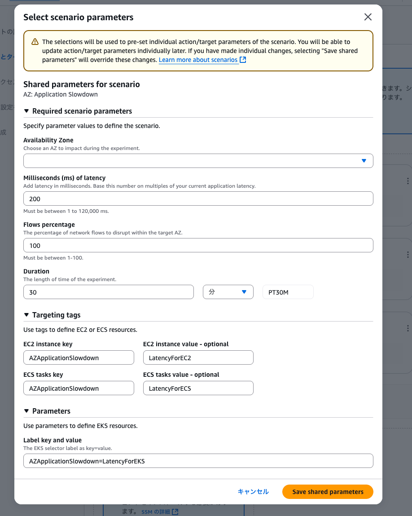The width and height of the screenshot is (412, 516).
Task: Click the Label key and value field
Action: pos(198,461)
